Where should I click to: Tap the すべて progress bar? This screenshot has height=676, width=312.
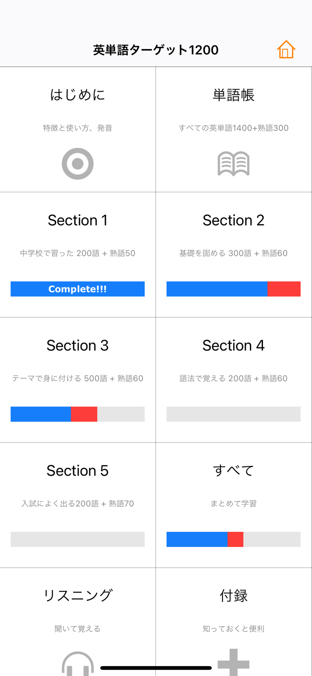coord(234,539)
